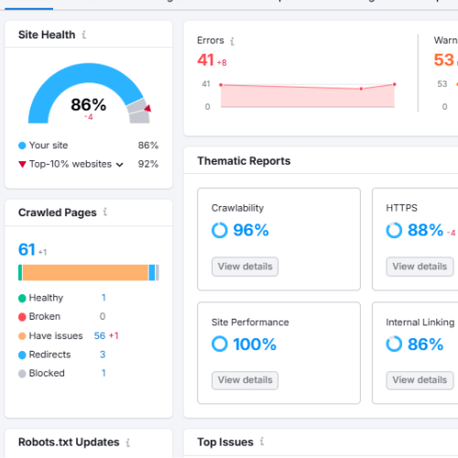The height and width of the screenshot is (458, 458).
Task: Click the Have issues legend label
Action: (56, 336)
